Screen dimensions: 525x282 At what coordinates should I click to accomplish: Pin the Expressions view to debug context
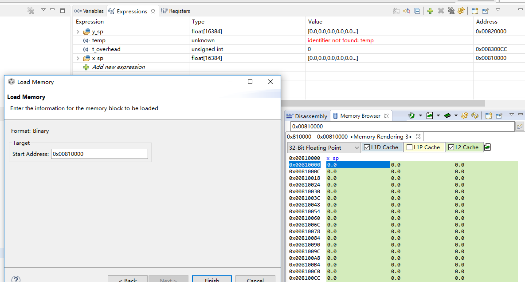click(486, 11)
